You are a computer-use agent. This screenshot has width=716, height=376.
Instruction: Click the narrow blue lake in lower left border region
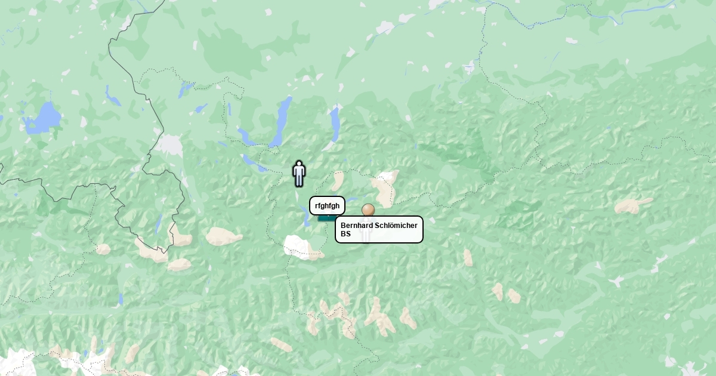(x=158, y=223)
